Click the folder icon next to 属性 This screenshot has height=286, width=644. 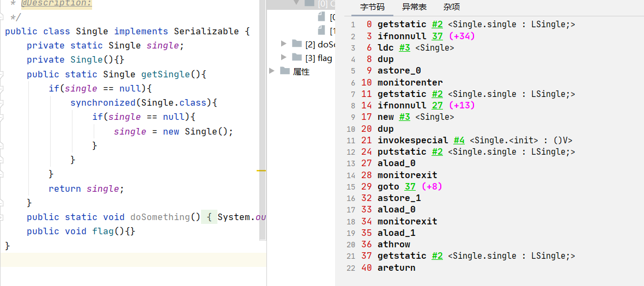pos(285,71)
